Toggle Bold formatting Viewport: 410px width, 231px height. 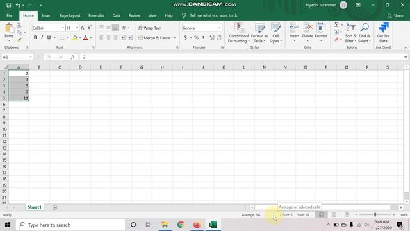click(x=35, y=38)
